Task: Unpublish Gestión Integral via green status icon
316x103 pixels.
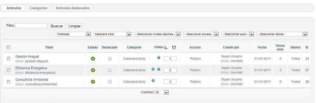Action: [x=93, y=58]
